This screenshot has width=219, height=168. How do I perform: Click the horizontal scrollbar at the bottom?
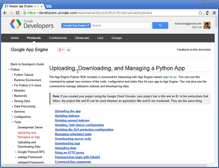(x=104, y=166)
